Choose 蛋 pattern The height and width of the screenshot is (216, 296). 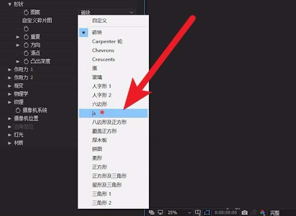(113, 68)
